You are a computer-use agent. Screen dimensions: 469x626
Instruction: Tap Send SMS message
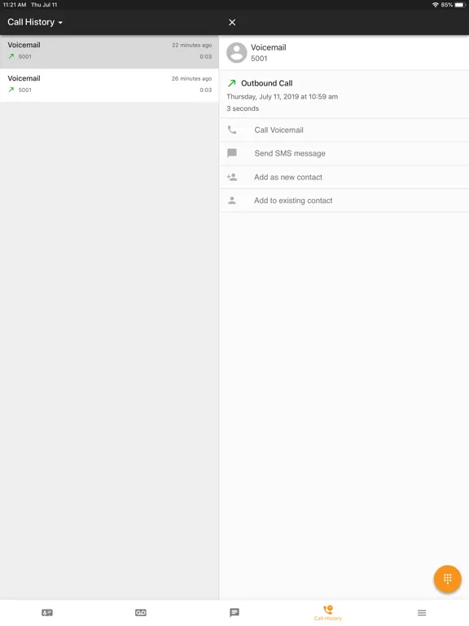coord(344,153)
